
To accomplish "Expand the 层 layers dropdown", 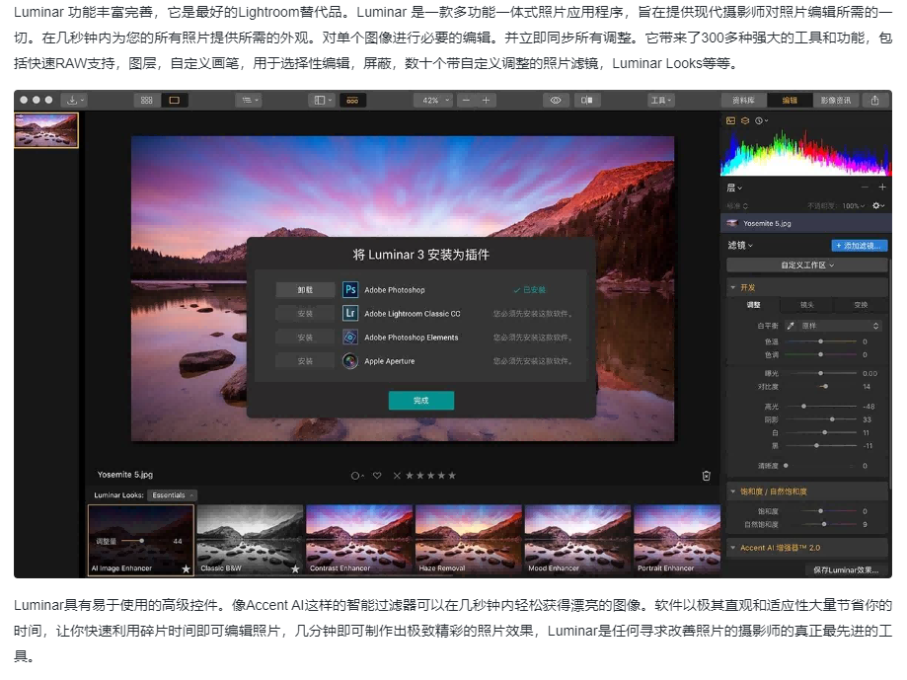I will pyautogui.click(x=734, y=188).
